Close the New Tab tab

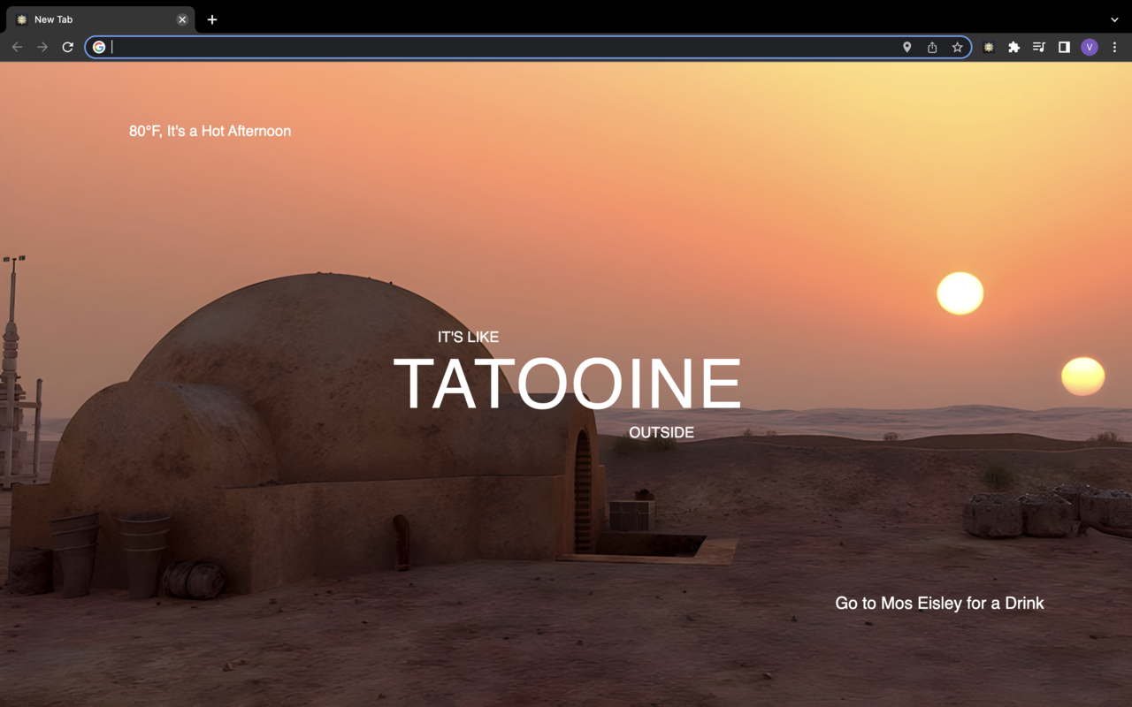(182, 19)
